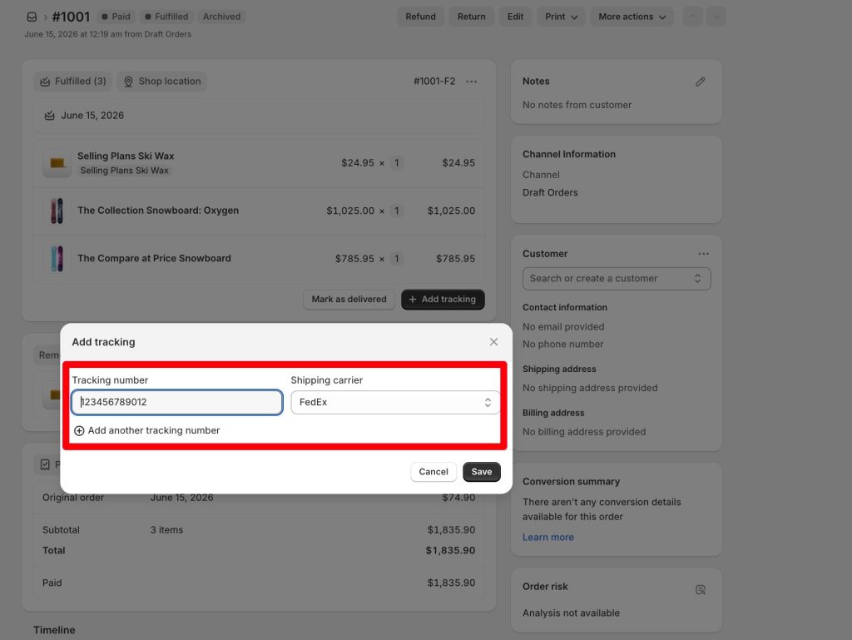Click the $1,835.90 Paid amount
This screenshot has width=852, height=640.
451,583
